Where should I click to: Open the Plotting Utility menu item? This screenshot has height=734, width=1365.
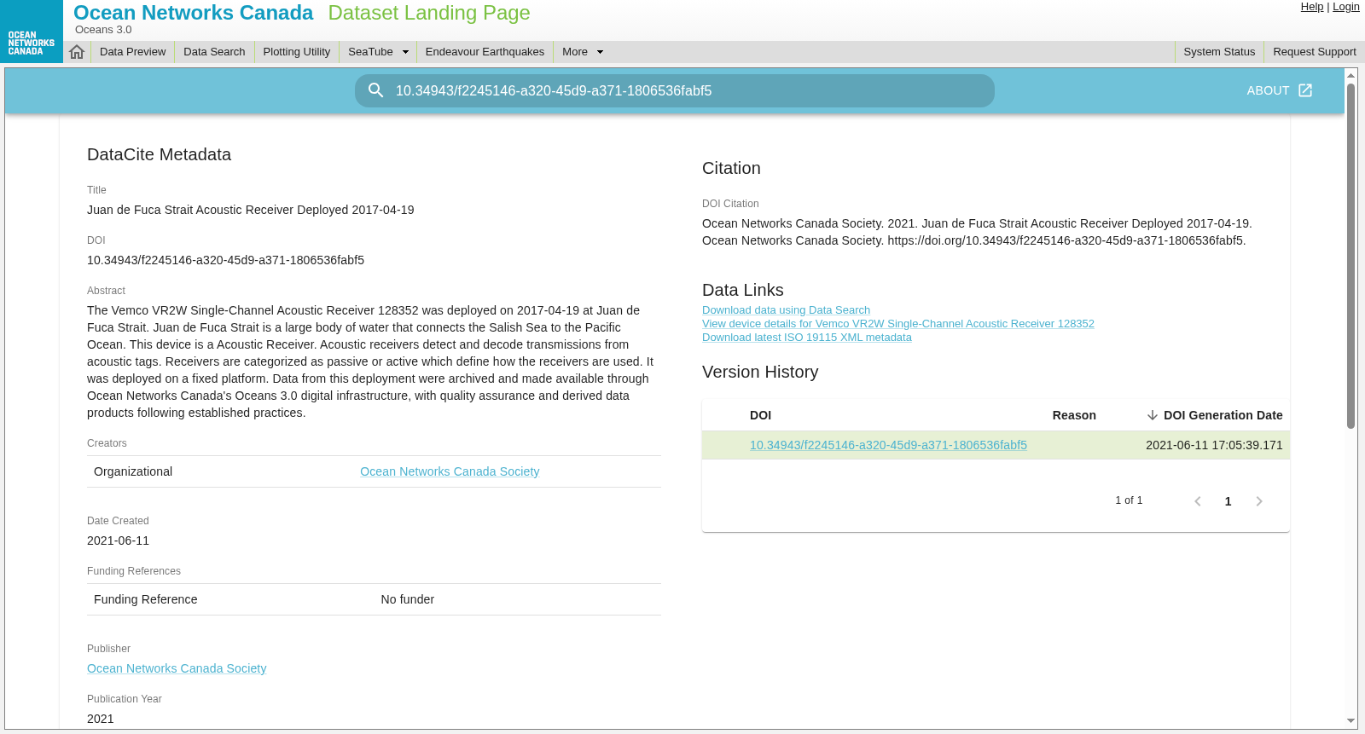tap(297, 52)
